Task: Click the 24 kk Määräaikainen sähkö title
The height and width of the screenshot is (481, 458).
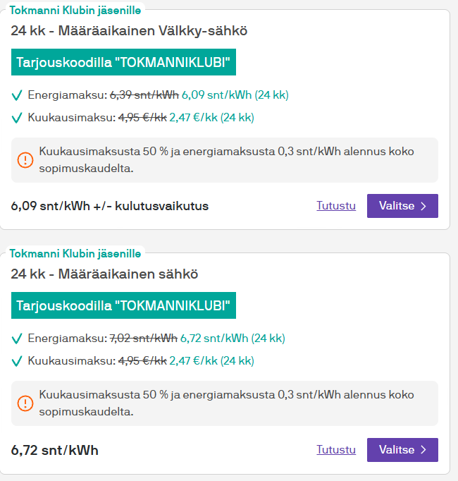Action: pyautogui.click(x=104, y=274)
